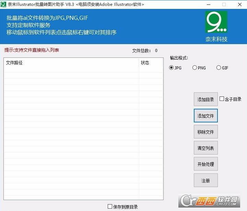The height and width of the screenshot is (211, 247).
Task: Click the 输出格式 label
Action: (179, 58)
